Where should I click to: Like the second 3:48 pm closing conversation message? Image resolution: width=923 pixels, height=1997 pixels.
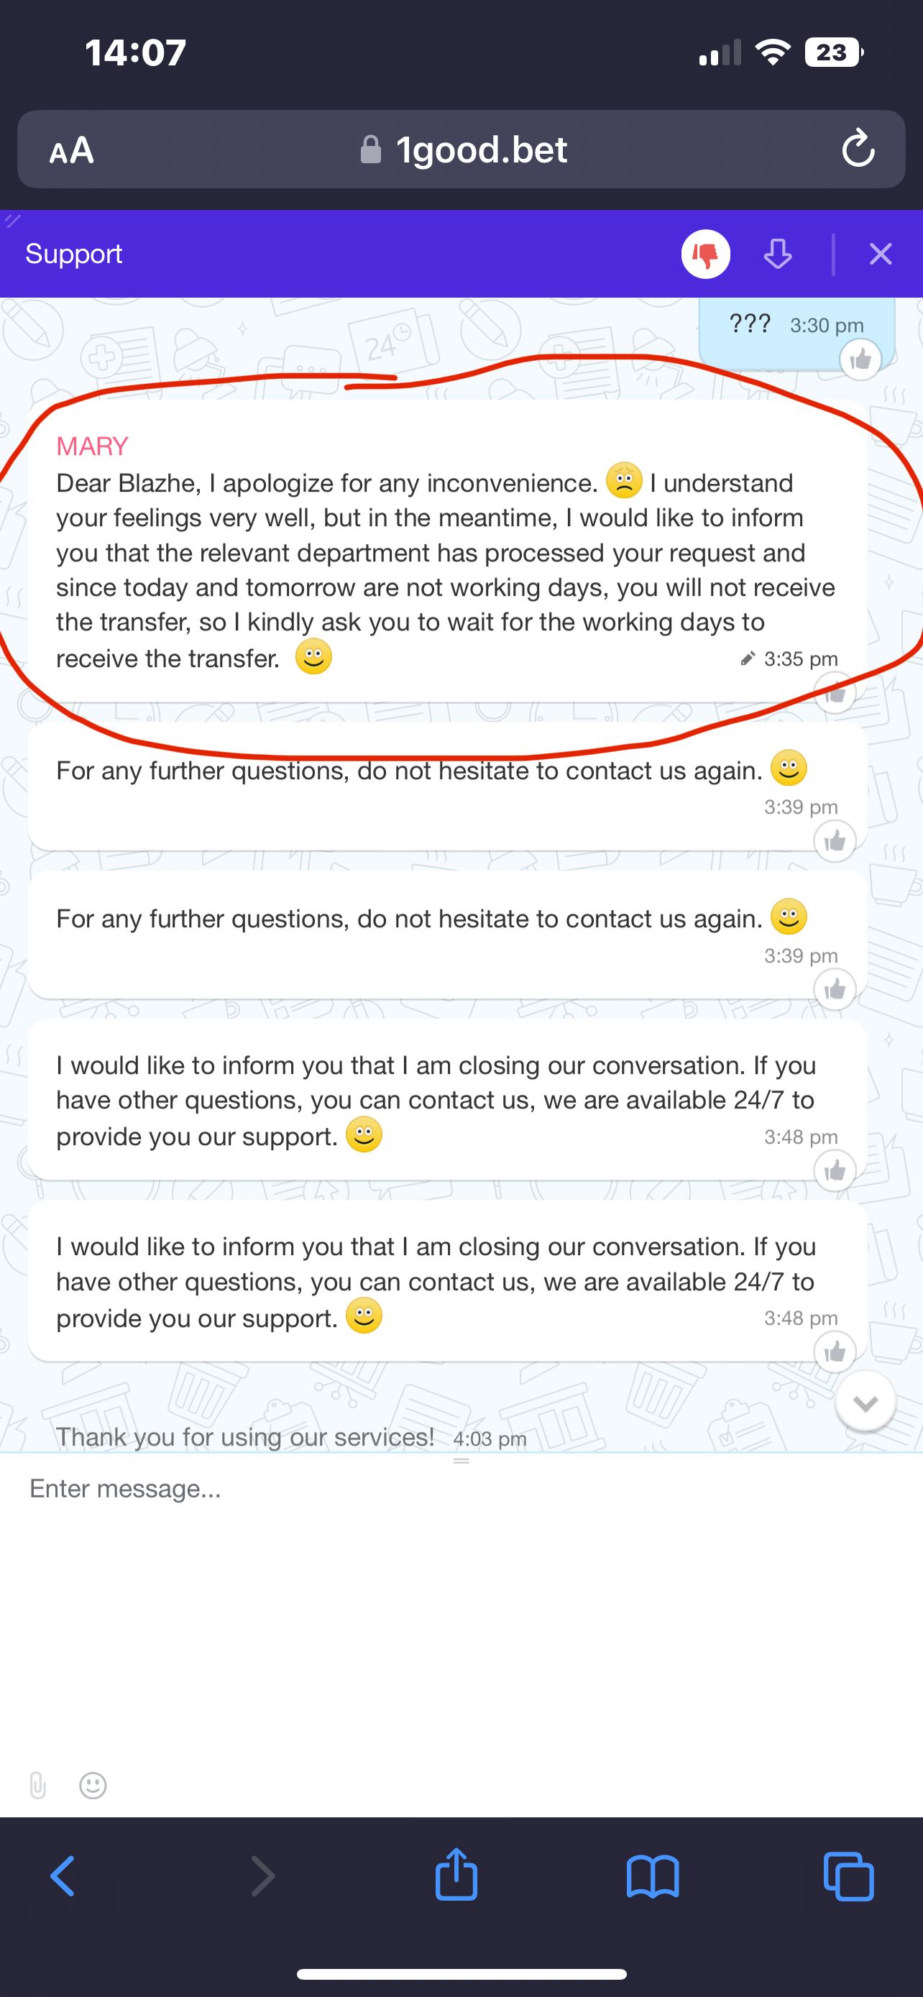point(835,1352)
